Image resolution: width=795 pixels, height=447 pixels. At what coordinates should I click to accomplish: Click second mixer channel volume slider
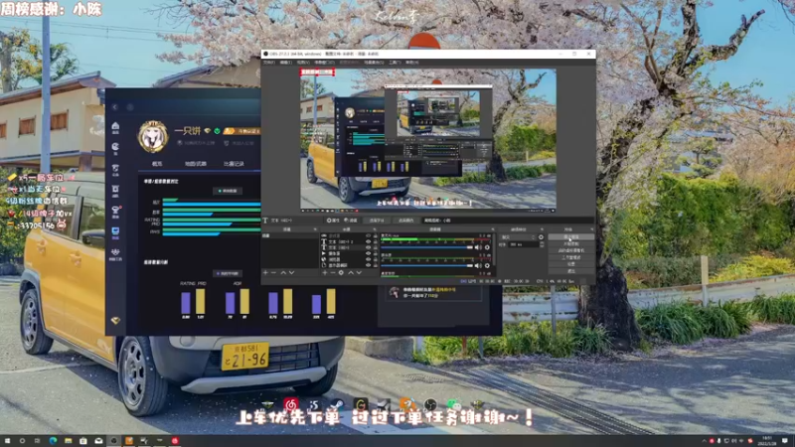point(427,265)
